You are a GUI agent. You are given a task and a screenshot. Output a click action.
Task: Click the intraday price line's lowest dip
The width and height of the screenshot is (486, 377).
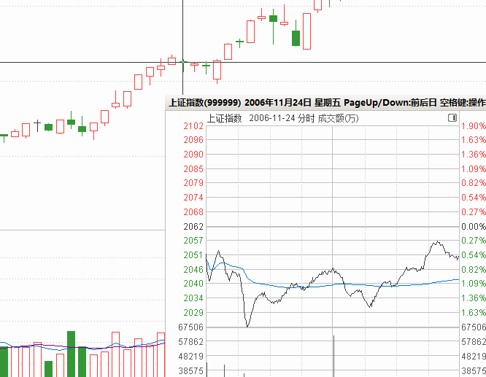247,325
